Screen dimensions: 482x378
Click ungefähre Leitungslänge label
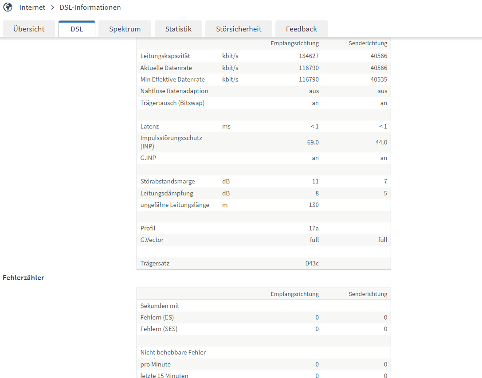coord(175,205)
